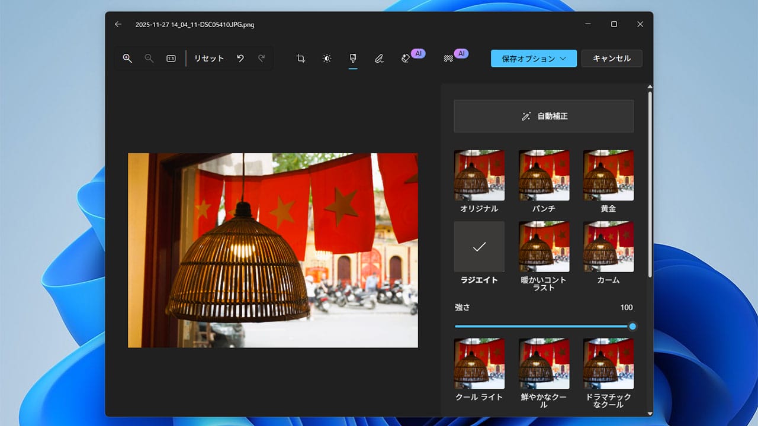Click the fit-to-window view icon
This screenshot has width=758, height=426.
coord(171,58)
